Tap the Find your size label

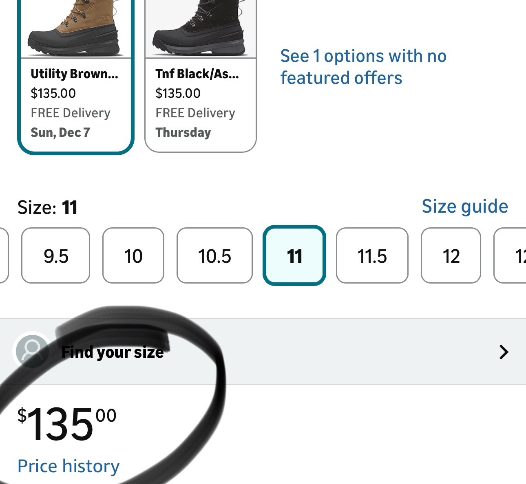coord(113,352)
